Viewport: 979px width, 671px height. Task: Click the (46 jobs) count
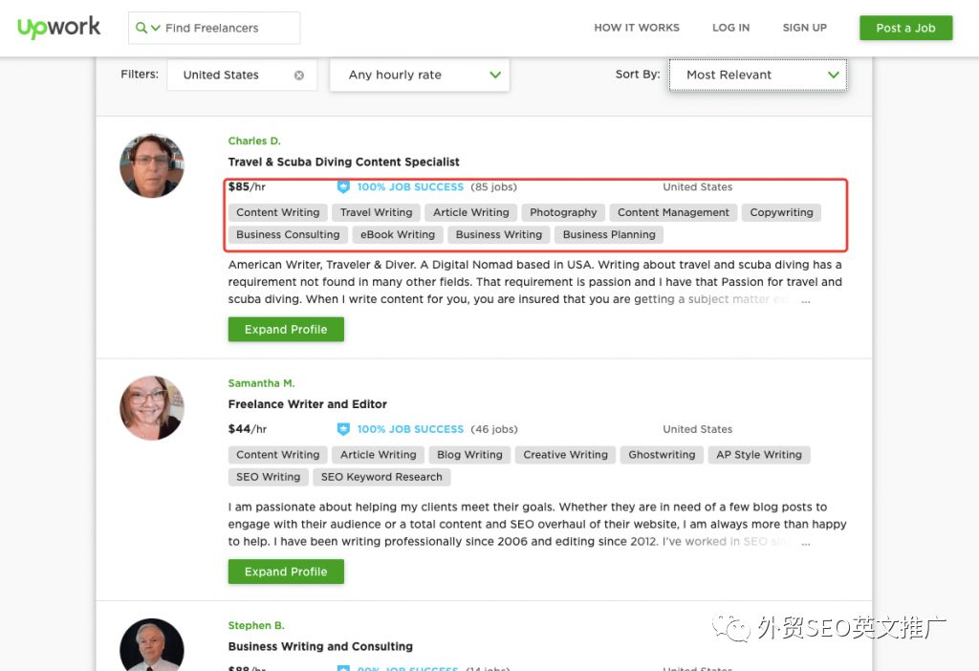[x=494, y=429]
